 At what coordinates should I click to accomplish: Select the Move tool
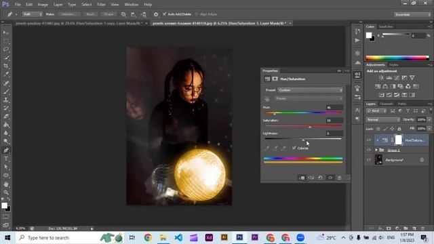[6, 33]
